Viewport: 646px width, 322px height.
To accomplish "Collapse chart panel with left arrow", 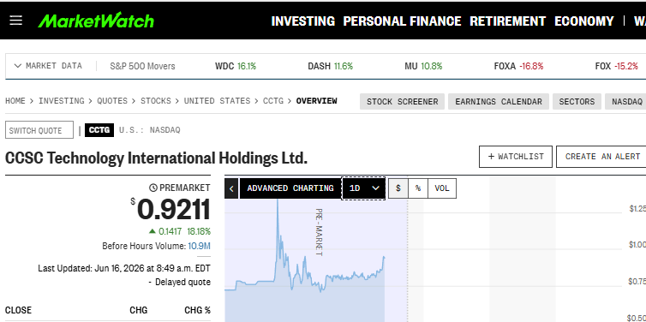I will [231, 188].
